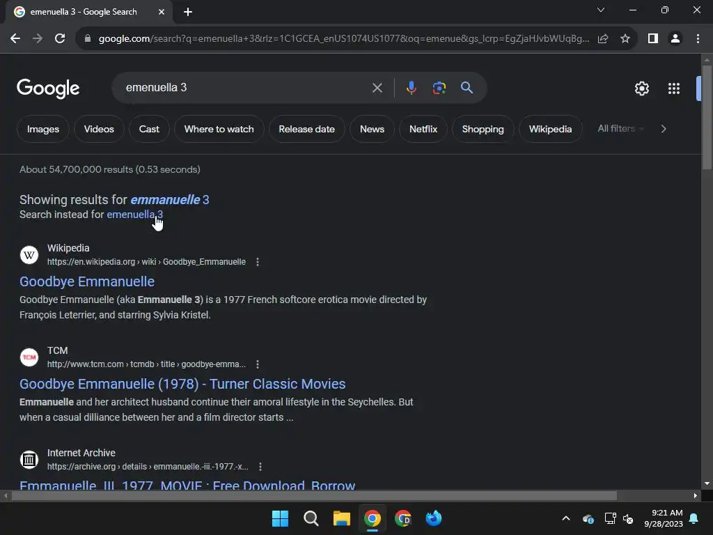Bookmark this page with the star icon

point(625,39)
